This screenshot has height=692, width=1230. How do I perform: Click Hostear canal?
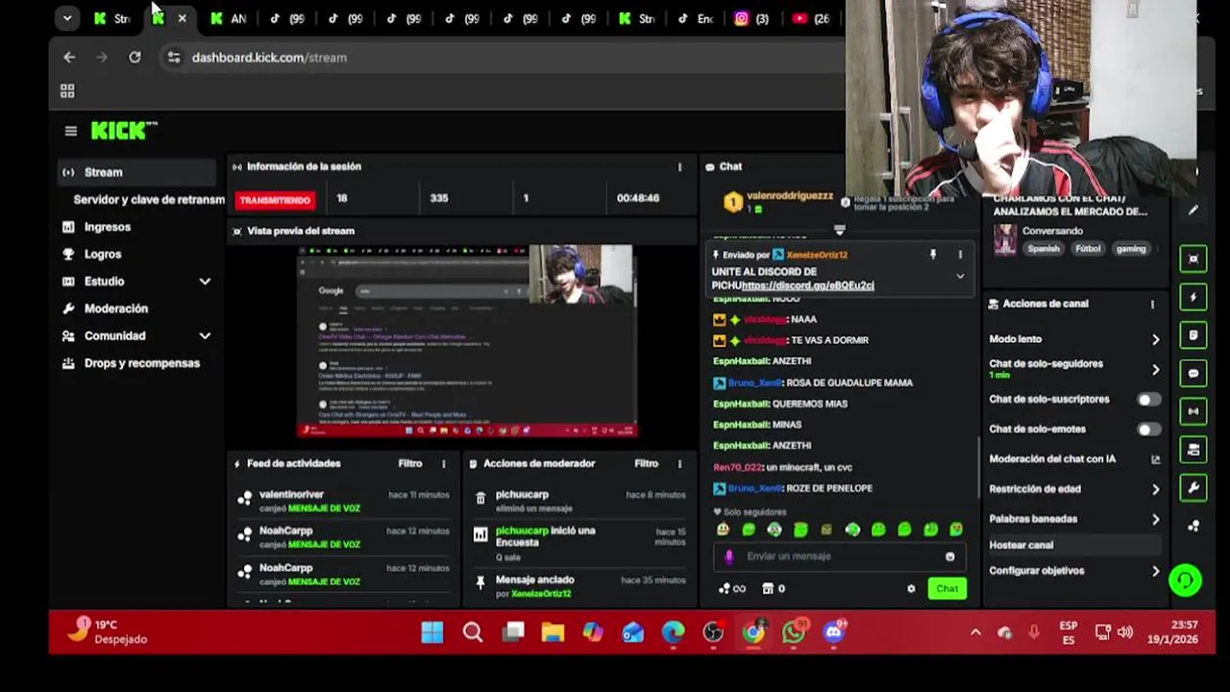pos(1075,545)
